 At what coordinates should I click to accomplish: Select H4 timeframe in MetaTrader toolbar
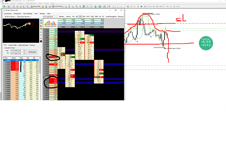tap(167, 7)
